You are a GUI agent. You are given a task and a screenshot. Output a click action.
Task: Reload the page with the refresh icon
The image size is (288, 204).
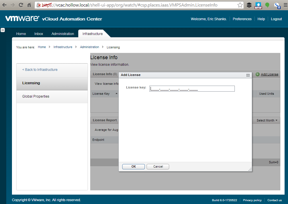pos(21,5)
